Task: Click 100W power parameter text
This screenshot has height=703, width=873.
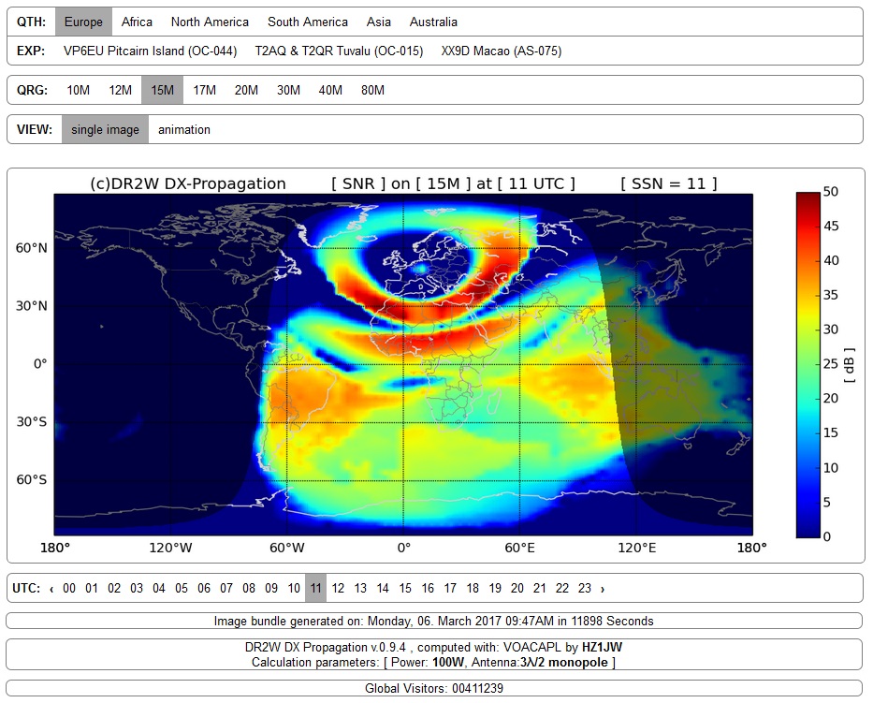Action: click(448, 663)
